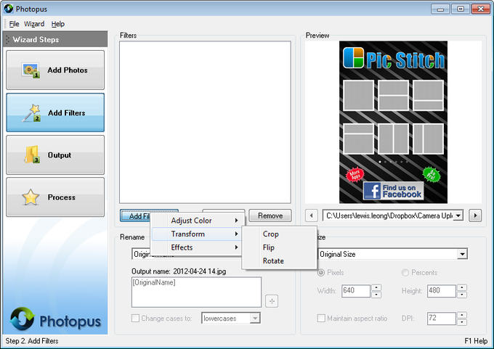Select Rotate from Transform submenu

[279, 261]
